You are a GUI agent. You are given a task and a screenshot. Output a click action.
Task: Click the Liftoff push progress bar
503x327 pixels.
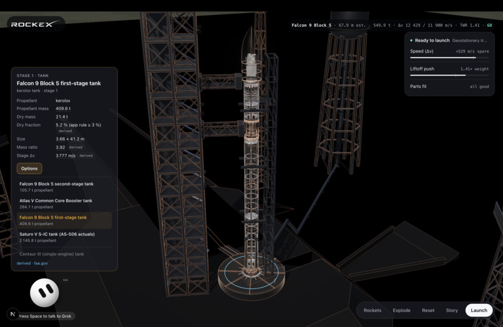449,75
